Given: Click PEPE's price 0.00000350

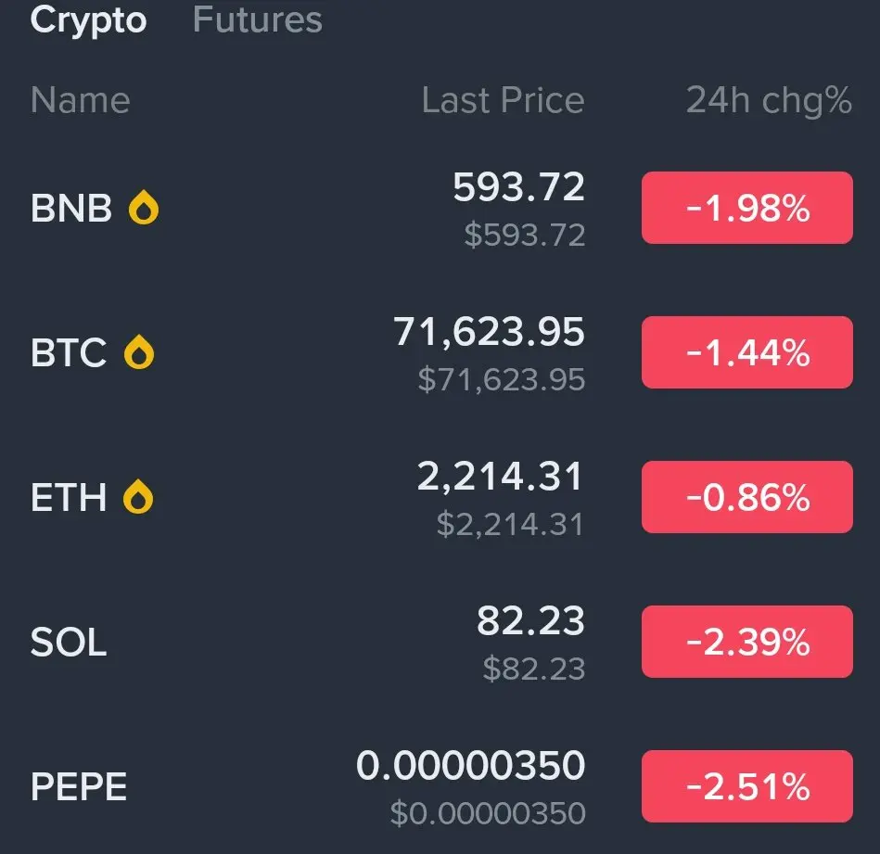Looking at the screenshot, I should point(471,766).
